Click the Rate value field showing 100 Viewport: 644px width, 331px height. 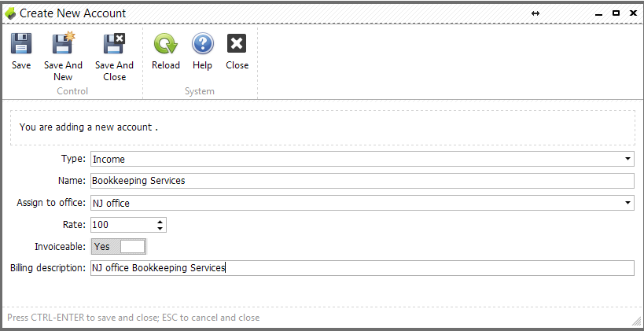point(123,225)
